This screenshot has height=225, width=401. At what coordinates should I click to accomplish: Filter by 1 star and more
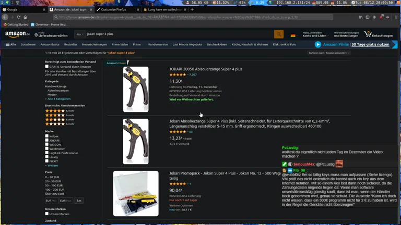(x=60, y=124)
